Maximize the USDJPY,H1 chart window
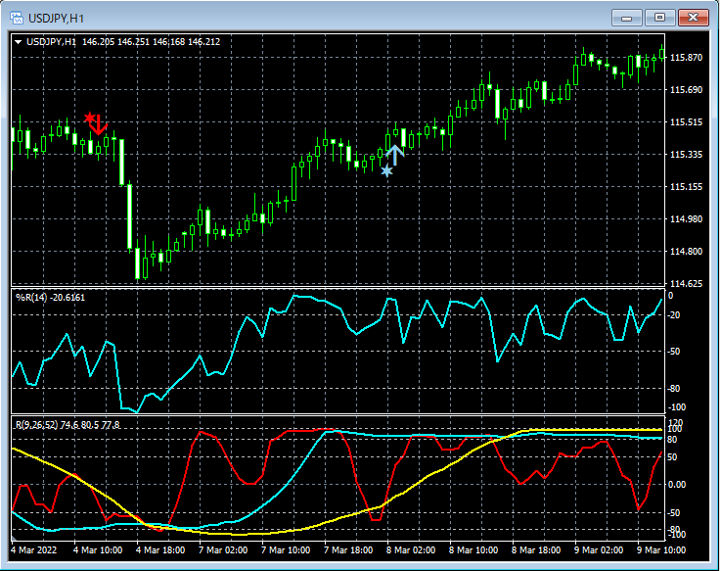Image resolution: width=721 pixels, height=571 pixels. point(660,17)
